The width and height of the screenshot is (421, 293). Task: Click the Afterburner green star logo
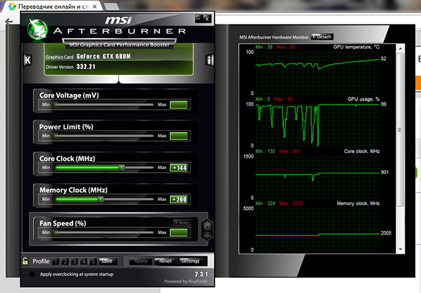[37, 30]
